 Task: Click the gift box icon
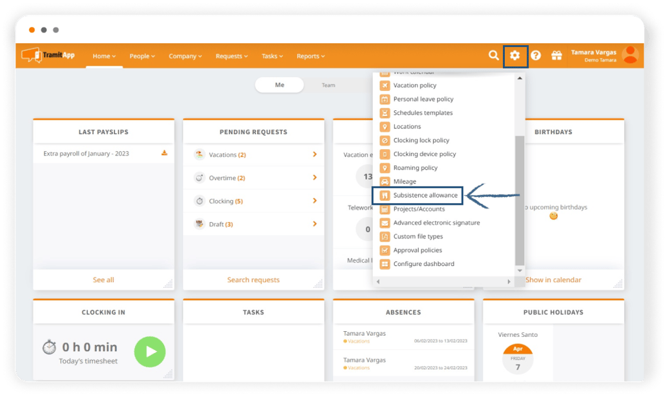(556, 56)
